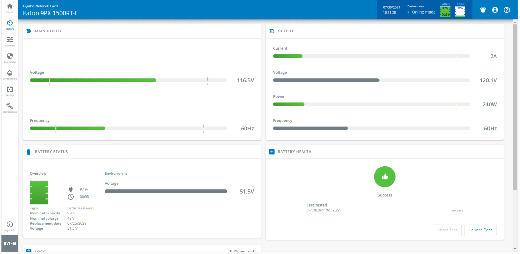Click the Abort Test button

pos(447,230)
